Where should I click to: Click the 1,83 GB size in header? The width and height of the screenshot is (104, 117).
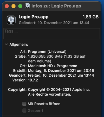(91, 17)
